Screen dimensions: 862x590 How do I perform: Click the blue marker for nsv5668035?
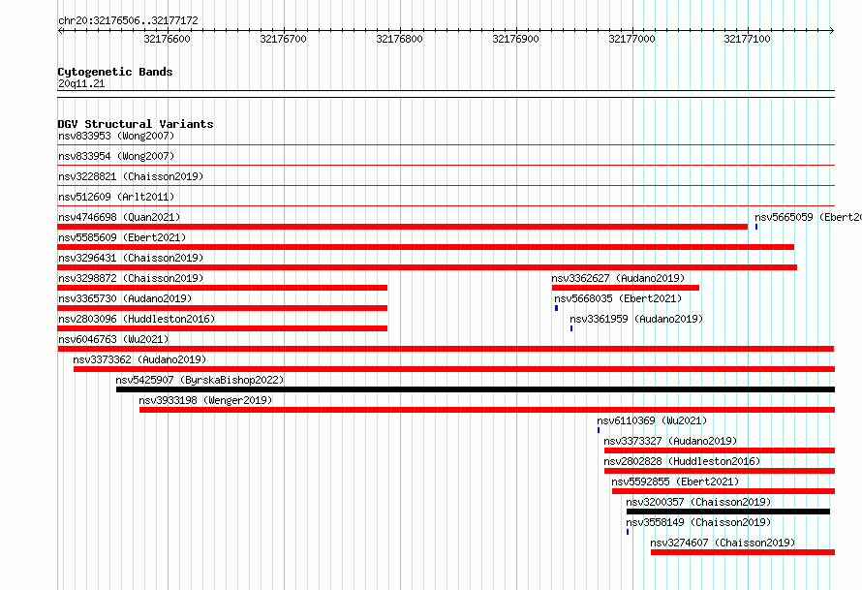point(556,308)
